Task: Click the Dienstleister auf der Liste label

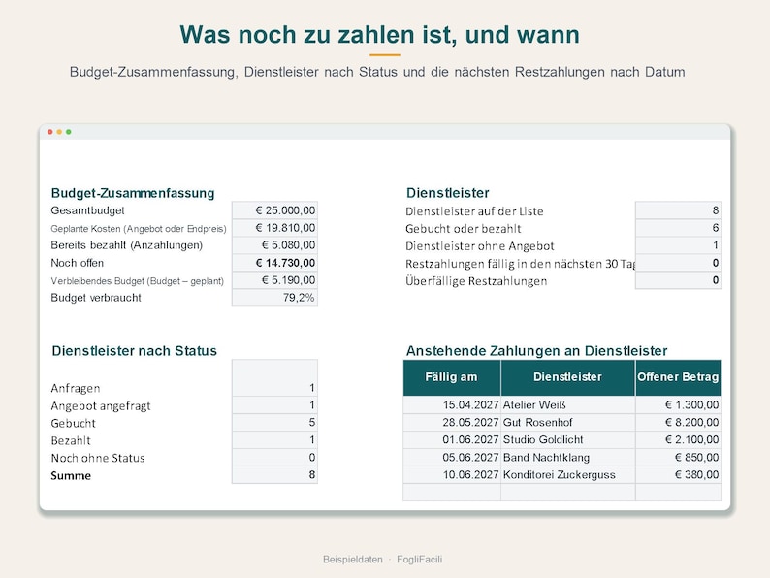Action: (x=474, y=211)
